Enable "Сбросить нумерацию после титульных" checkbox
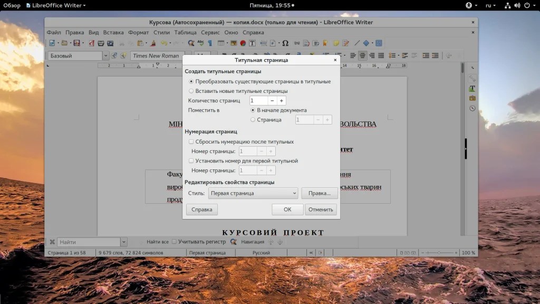540x304 pixels. pos(191,141)
